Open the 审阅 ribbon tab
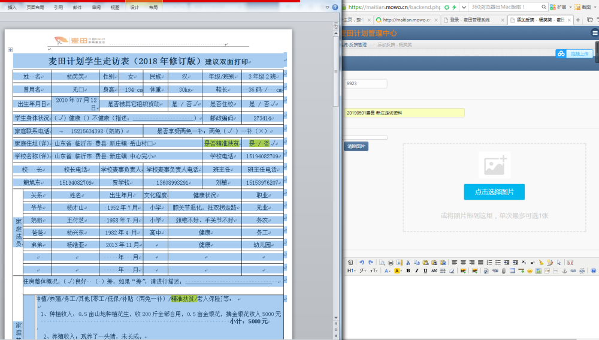 pos(96,7)
